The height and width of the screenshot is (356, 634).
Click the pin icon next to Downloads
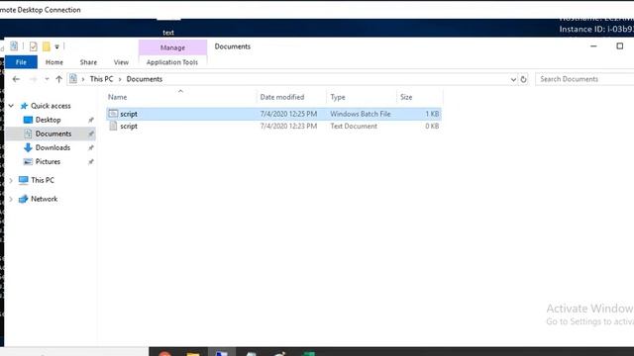[91, 147]
